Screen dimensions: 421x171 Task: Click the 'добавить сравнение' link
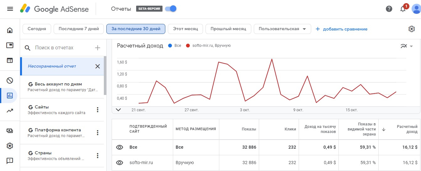coord(341,29)
